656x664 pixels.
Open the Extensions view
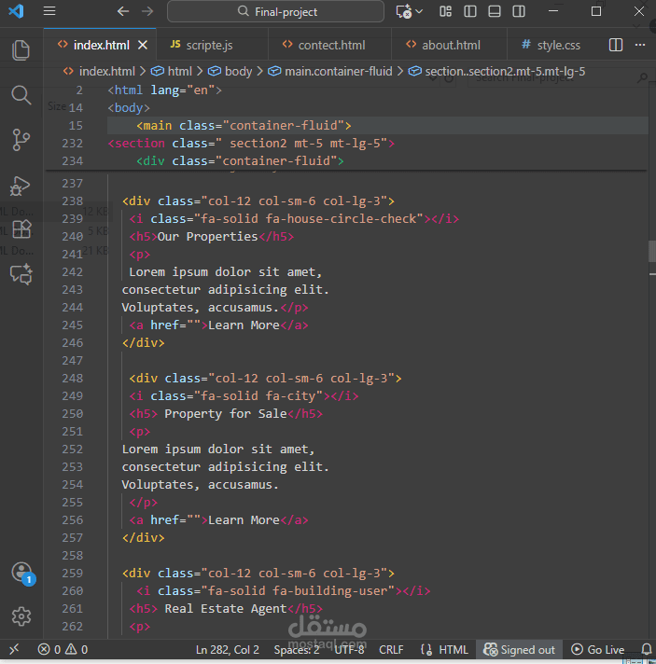click(x=21, y=229)
